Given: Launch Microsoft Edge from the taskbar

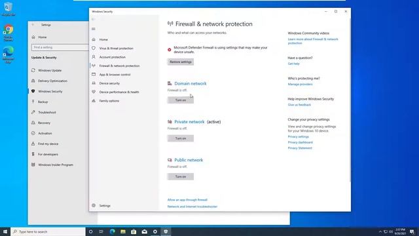Looking at the screenshot, I should 112,231.
